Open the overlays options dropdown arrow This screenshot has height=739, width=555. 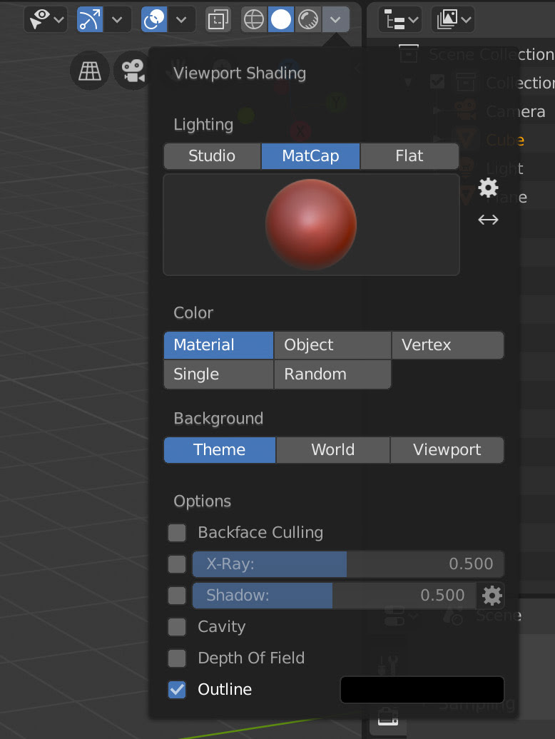[x=181, y=19]
